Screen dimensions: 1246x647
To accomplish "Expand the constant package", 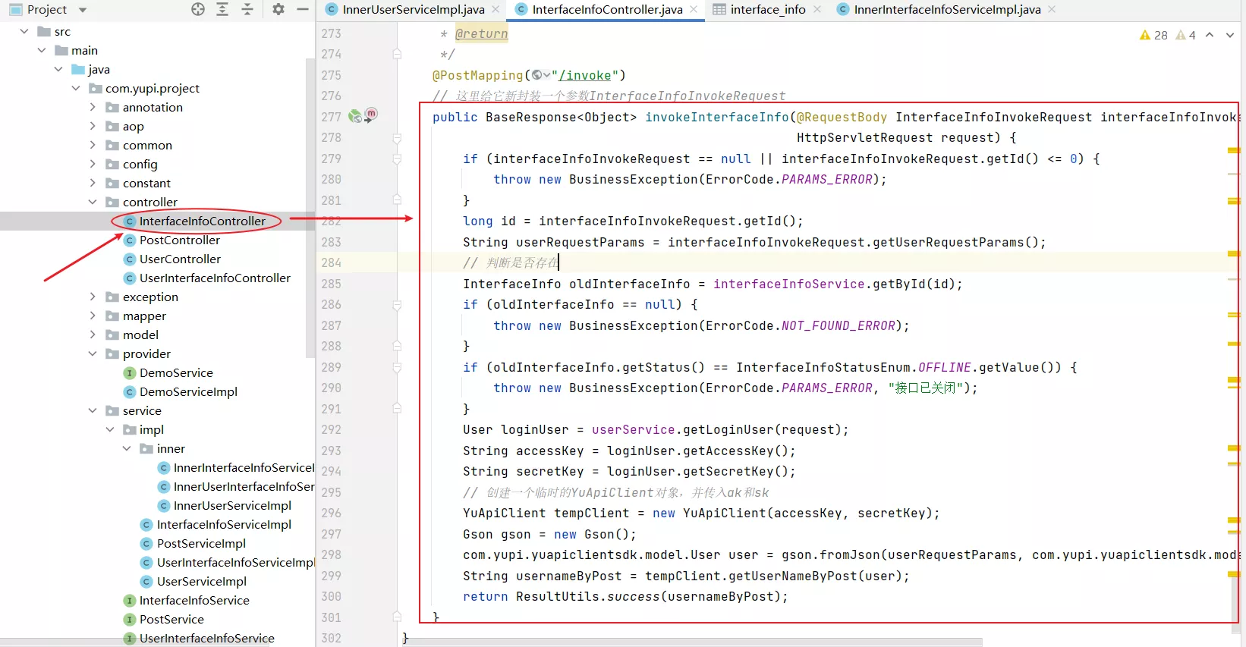I will tap(93, 183).
